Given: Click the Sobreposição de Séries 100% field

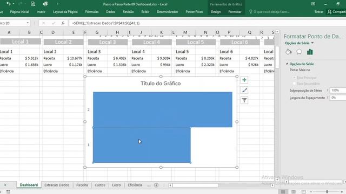Looking at the screenshot, I should tap(337, 91).
